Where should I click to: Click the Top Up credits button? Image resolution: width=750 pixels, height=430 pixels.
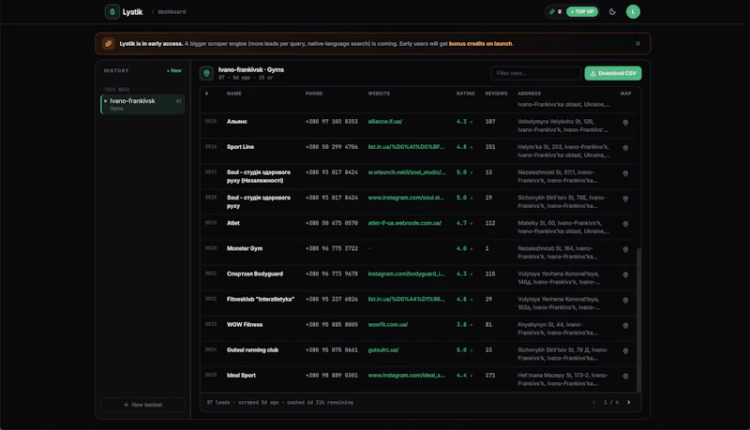[582, 11]
